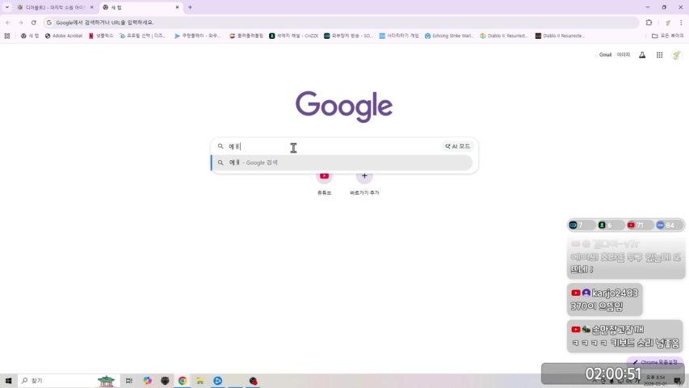Viewport: 689px width, 388px height.
Task: Expand the tab search dropdown arrow
Action: click(x=6, y=7)
